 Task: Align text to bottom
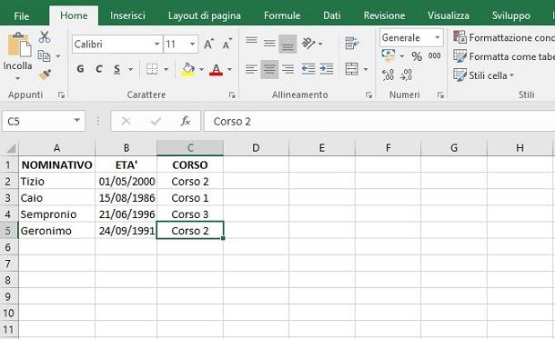(288, 45)
